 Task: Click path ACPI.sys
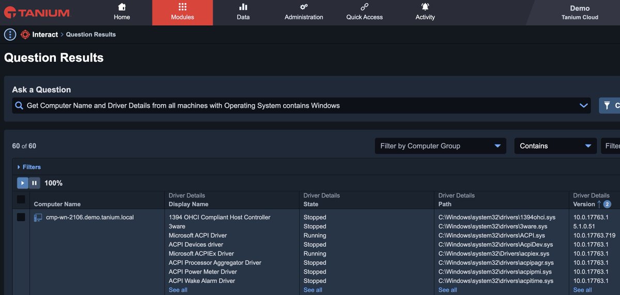click(492, 236)
